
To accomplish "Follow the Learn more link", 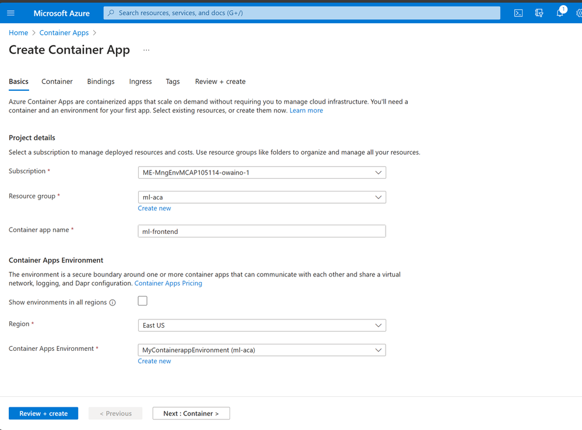I will pyautogui.click(x=306, y=111).
